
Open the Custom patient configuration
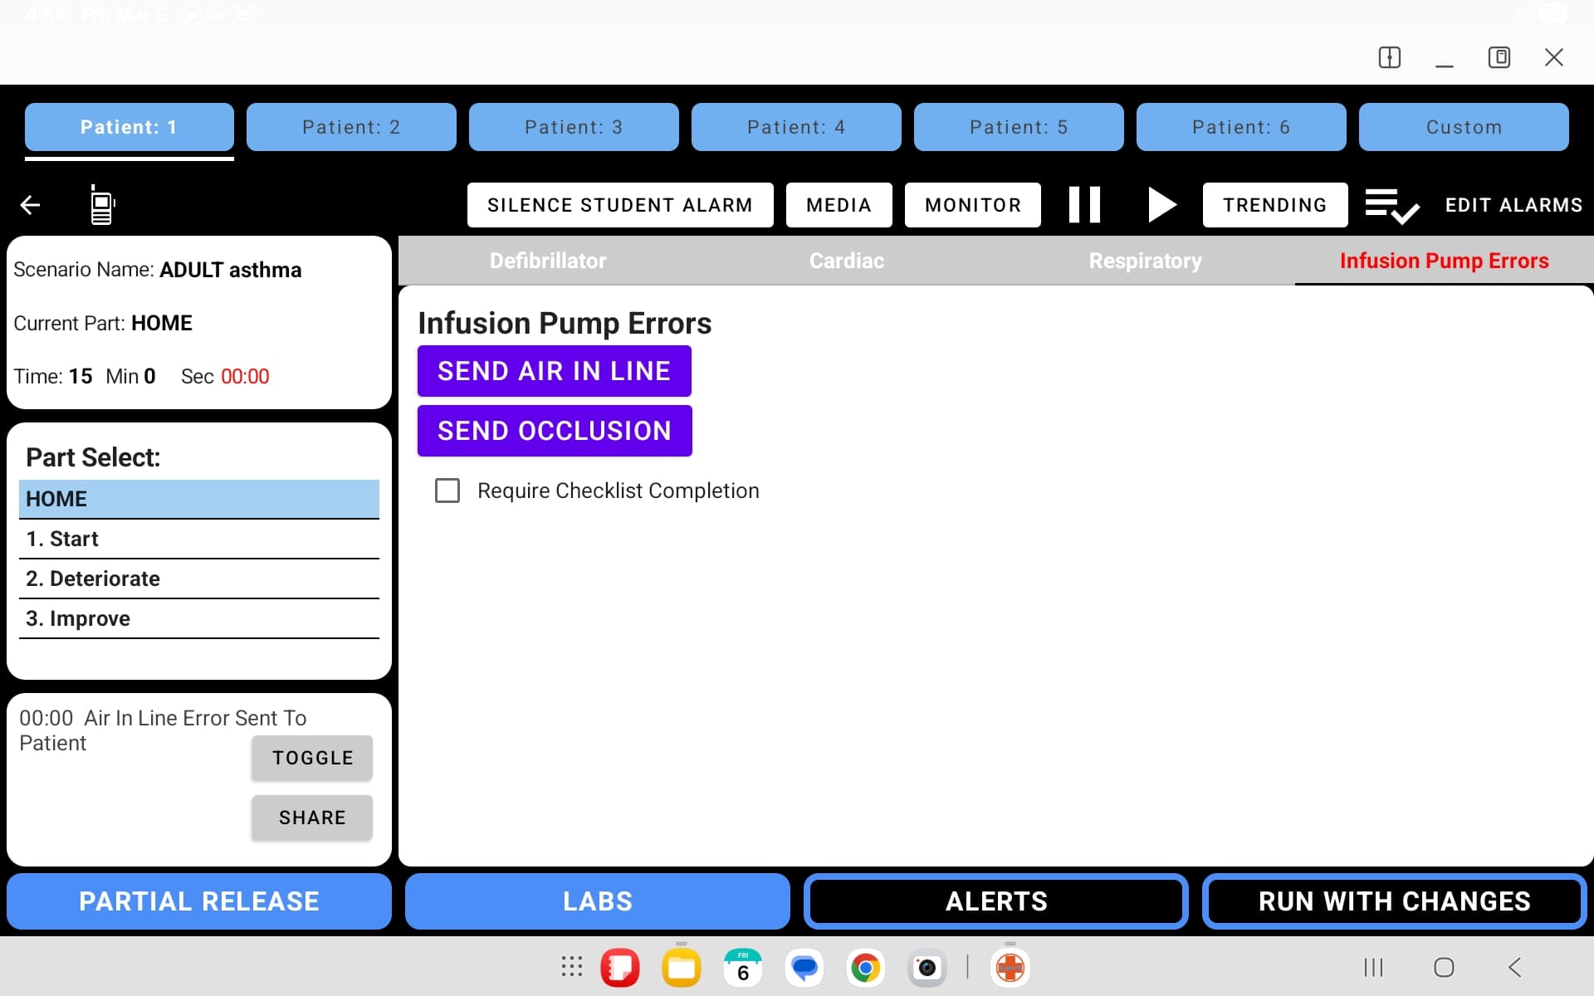(x=1464, y=127)
